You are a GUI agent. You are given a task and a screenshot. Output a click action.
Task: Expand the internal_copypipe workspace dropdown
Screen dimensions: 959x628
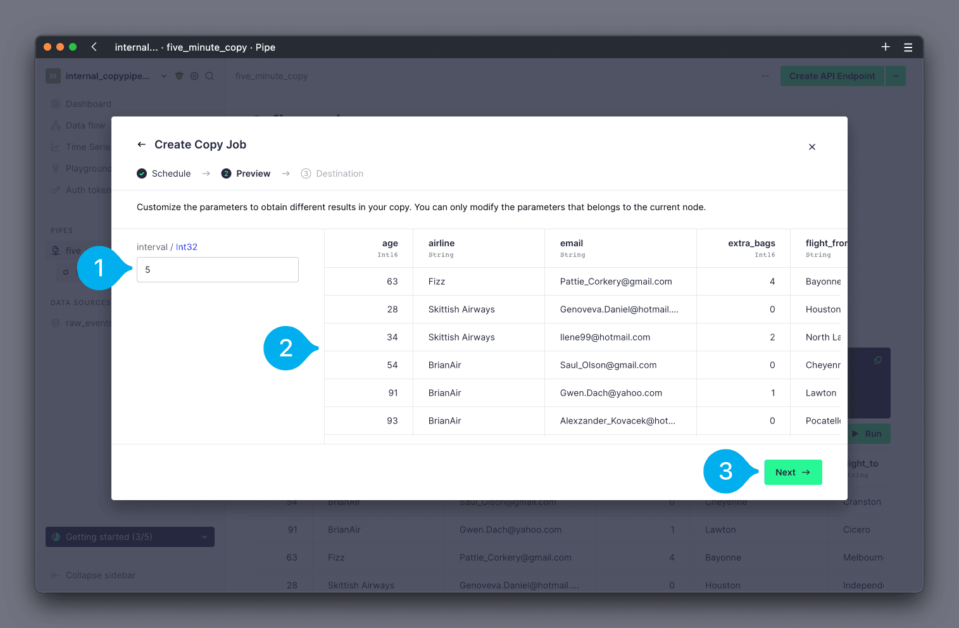tap(164, 76)
